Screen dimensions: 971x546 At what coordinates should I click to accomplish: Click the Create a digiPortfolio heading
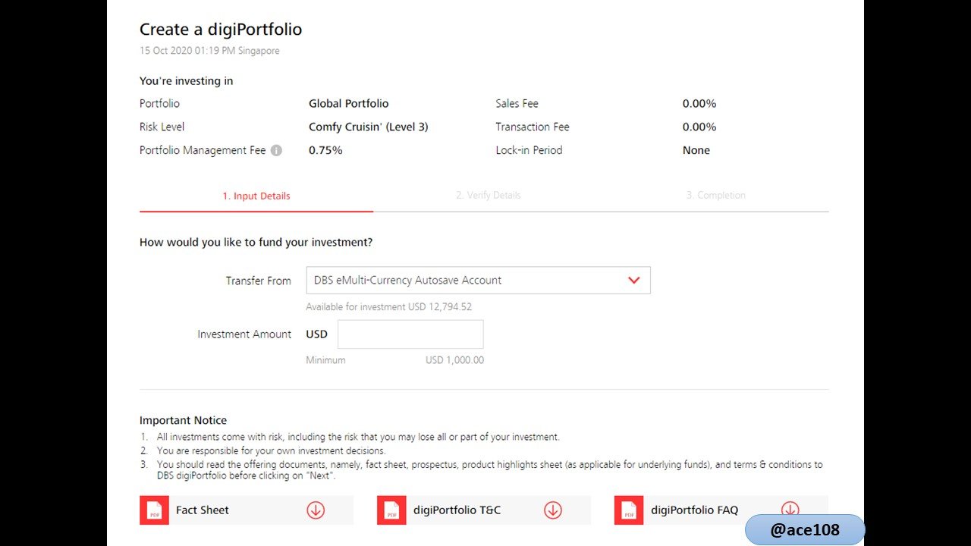pos(221,30)
